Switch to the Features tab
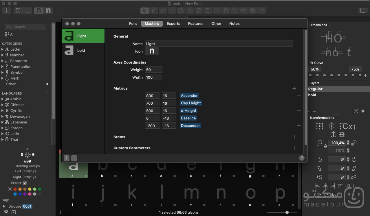370x216 pixels. point(196,23)
